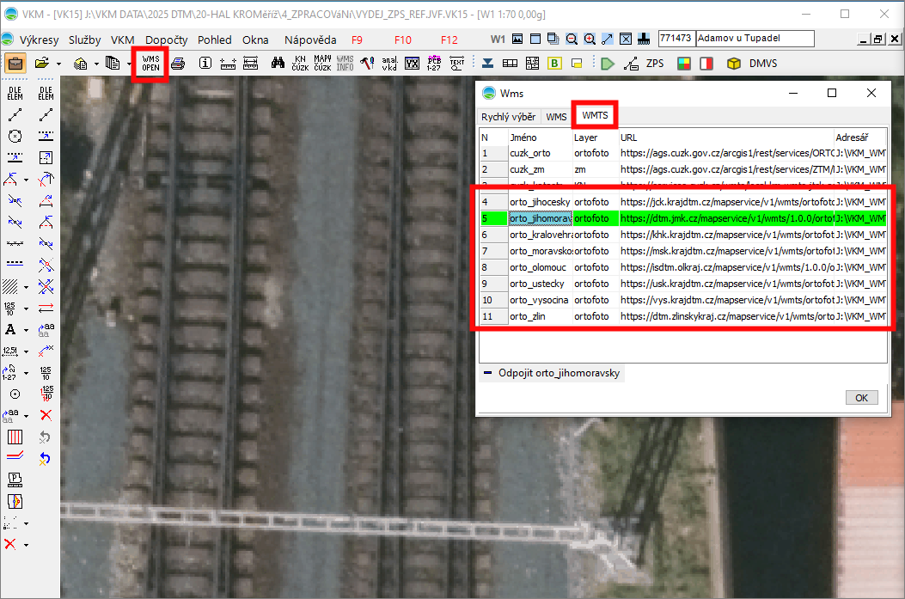The width and height of the screenshot is (905, 599).
Task: Click the zoom out magnifier icon
Action: pos(572,40)
